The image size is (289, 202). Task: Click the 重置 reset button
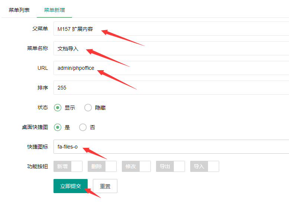tap(105, 186)
